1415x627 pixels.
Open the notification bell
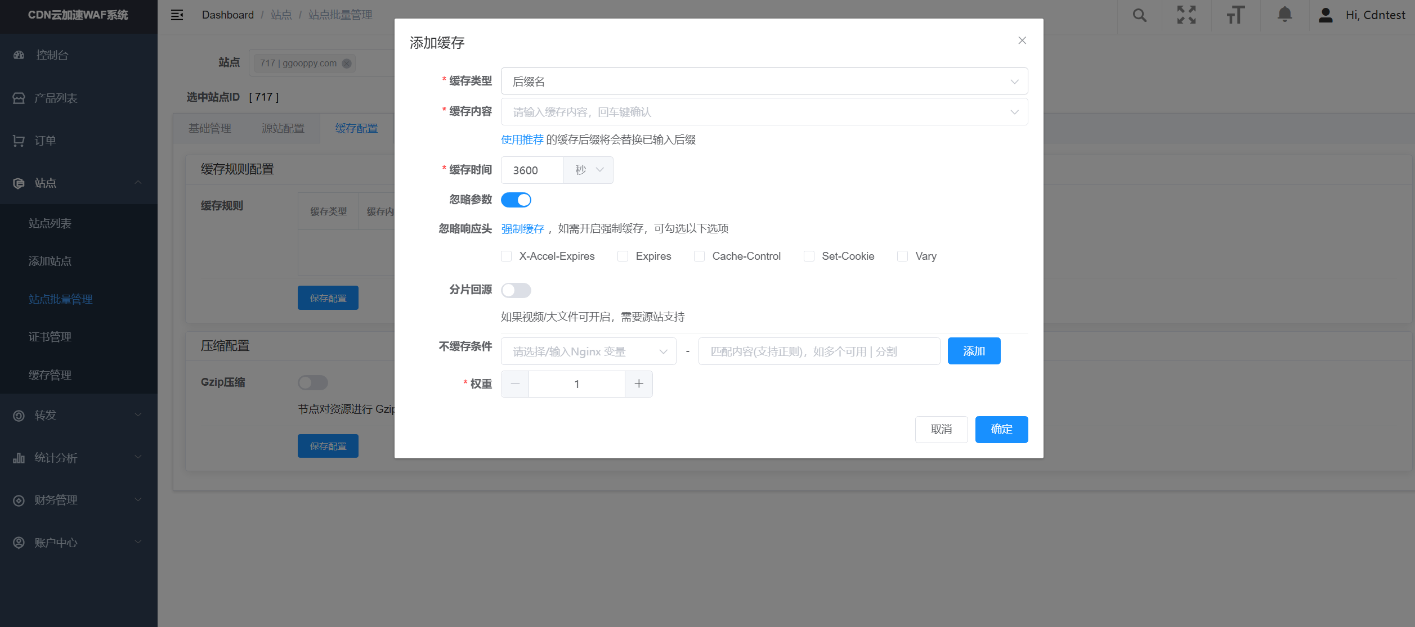tap(1284, 15)
